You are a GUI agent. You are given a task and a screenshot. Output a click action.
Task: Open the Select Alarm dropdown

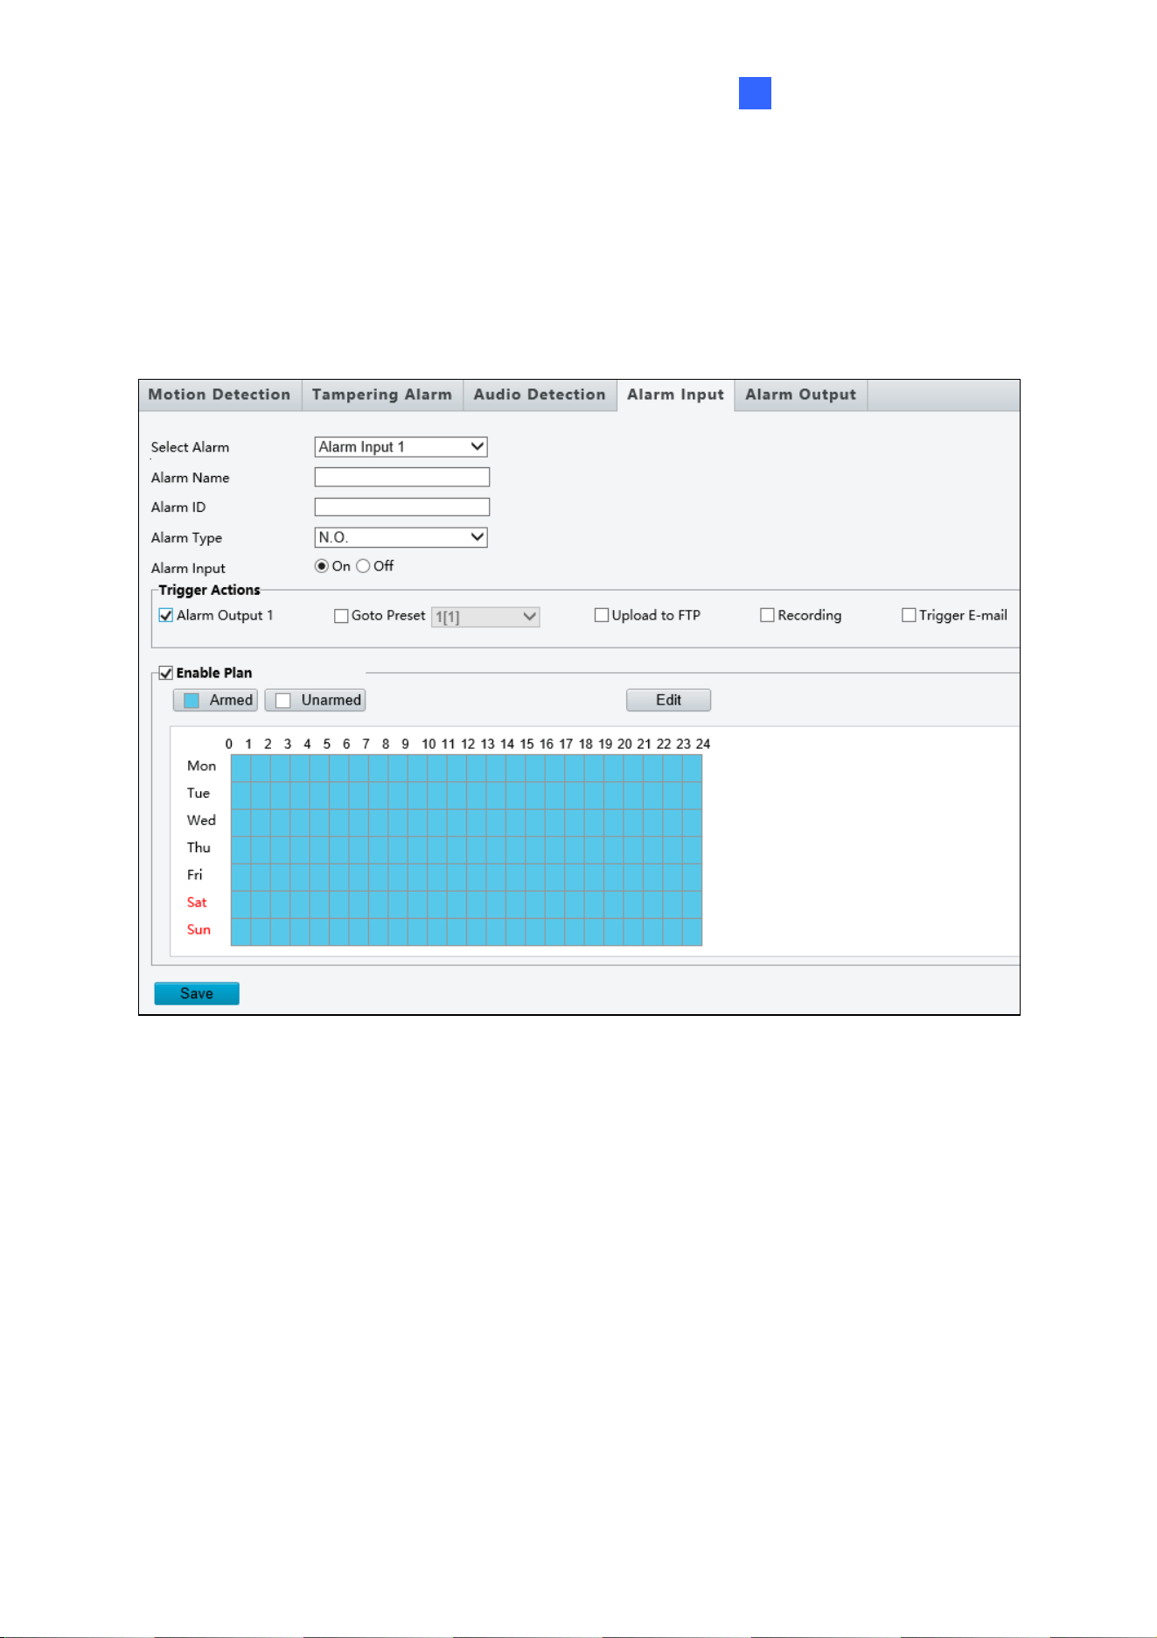(401, 447)
